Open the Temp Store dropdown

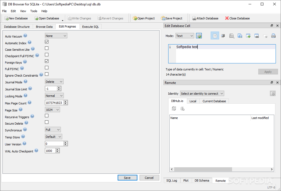tap(53, 137)
